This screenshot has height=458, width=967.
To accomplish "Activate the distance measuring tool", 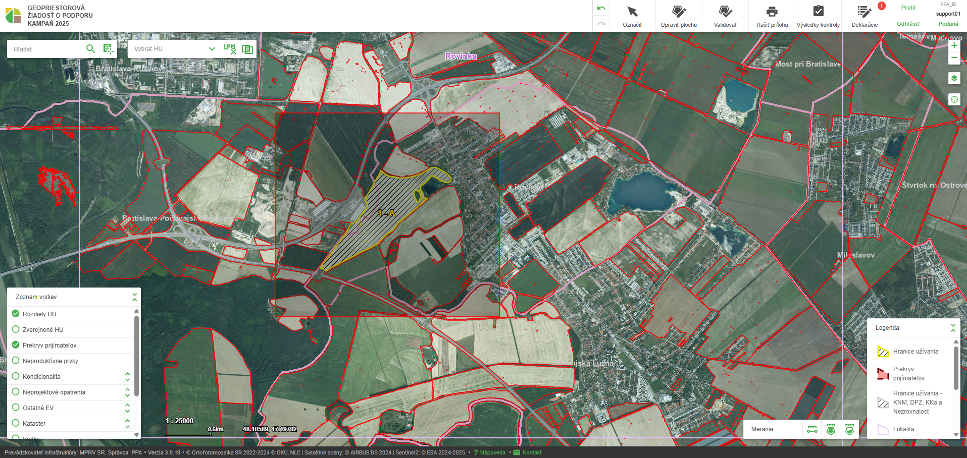I will (812, 429).
